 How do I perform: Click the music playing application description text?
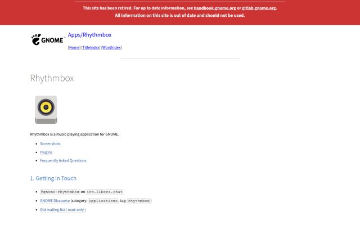pos(74,134)
